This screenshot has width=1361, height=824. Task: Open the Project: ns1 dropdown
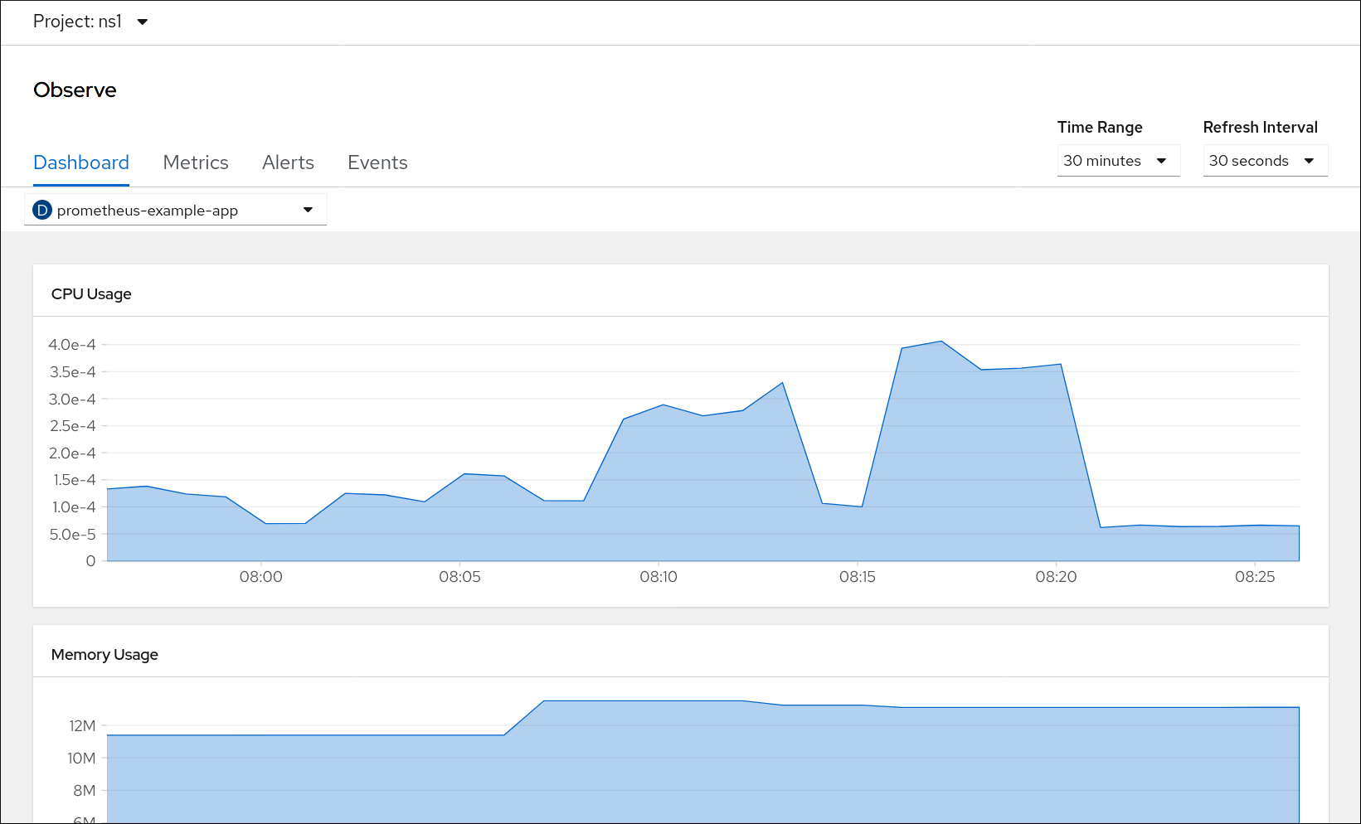pos(90,22)
